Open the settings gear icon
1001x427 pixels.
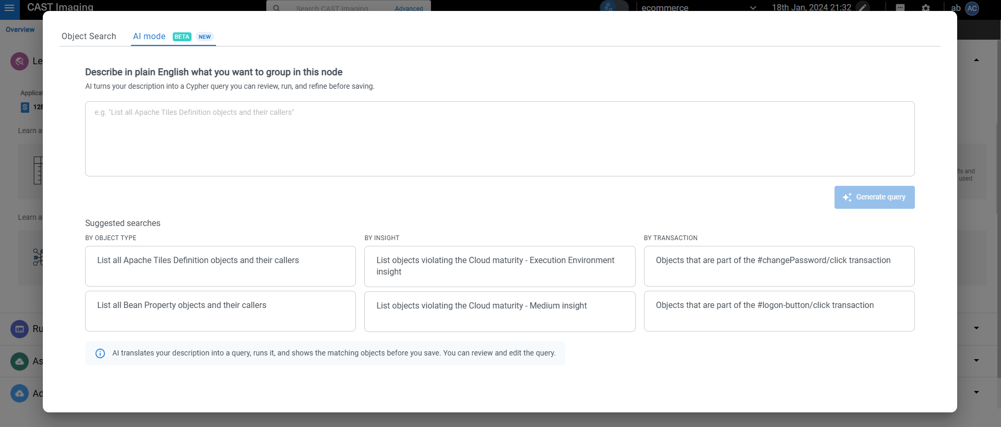[926, 8]
